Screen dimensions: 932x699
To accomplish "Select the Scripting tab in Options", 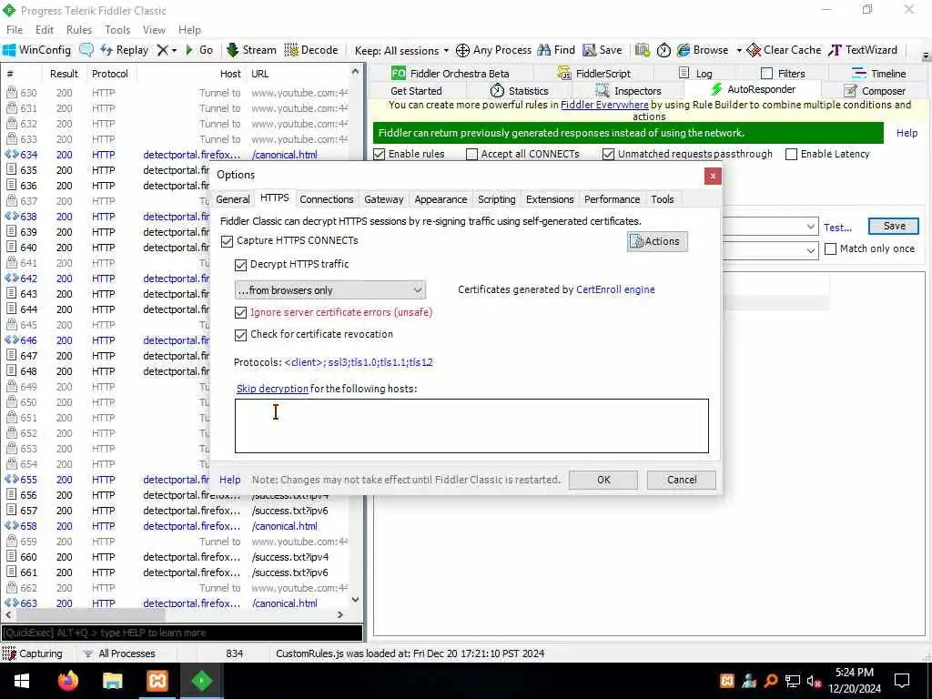I will coord(496,199).
